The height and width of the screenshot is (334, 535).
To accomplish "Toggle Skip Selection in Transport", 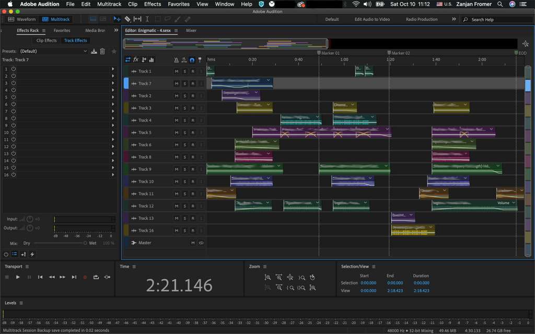I will [x=107, y=277].
